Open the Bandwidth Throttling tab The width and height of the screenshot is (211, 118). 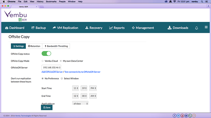56,46
